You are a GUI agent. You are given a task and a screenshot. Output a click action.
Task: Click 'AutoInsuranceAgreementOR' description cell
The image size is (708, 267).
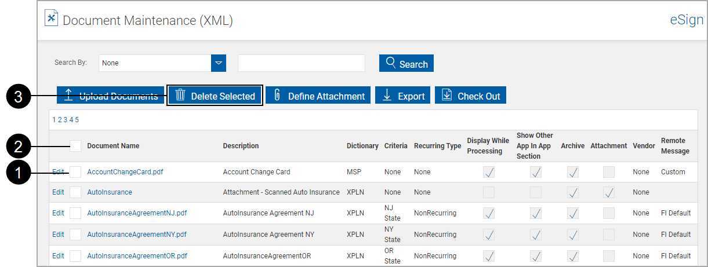click(267, 256)
